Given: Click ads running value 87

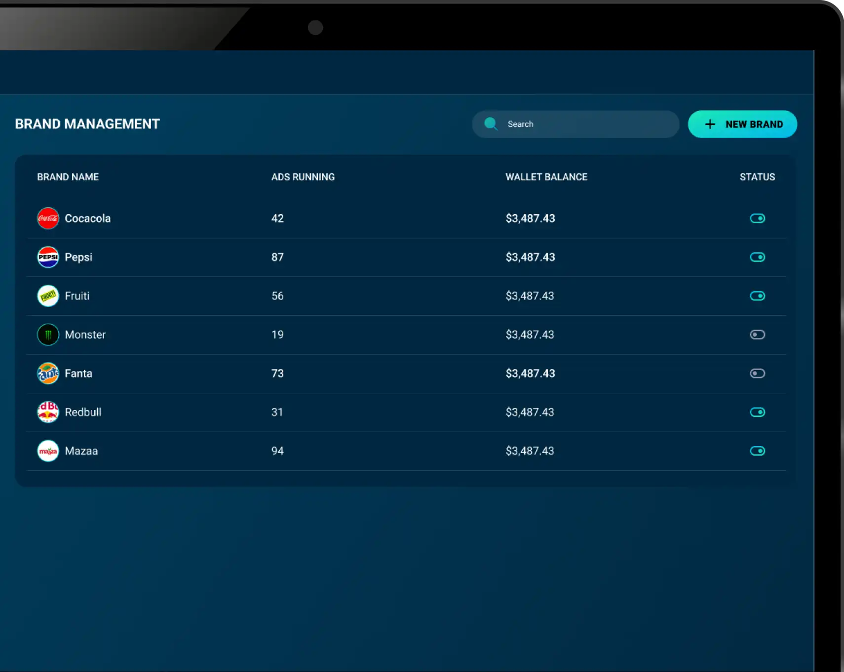Looking at the screenshot, I should click(x=277, y=257).
